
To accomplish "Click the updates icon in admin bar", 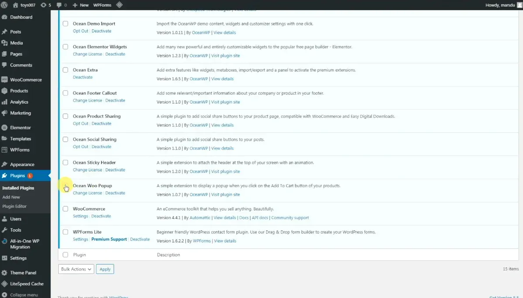I will coord(43,5).
